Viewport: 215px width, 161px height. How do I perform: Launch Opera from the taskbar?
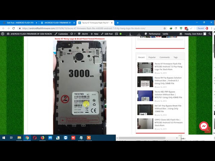35,138
